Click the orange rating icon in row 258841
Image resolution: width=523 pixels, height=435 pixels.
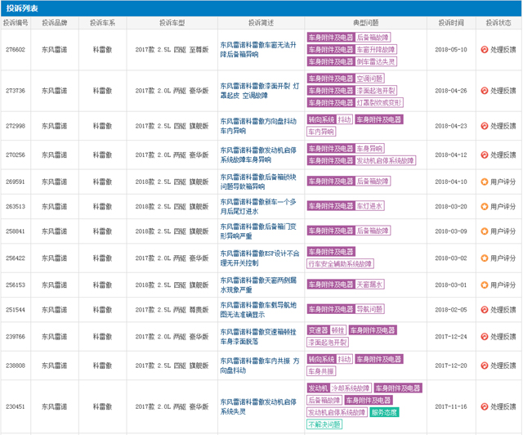point(484,231)
